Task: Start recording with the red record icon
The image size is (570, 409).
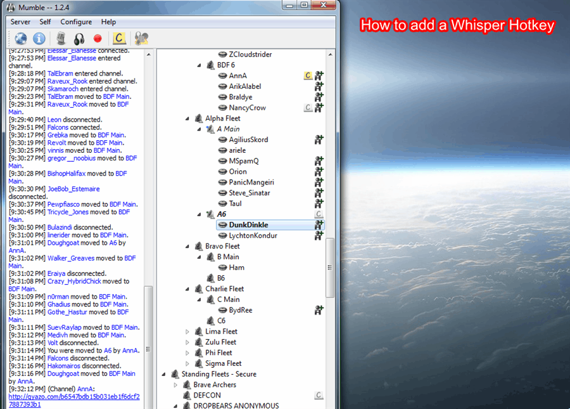Action: coord(98,38)
